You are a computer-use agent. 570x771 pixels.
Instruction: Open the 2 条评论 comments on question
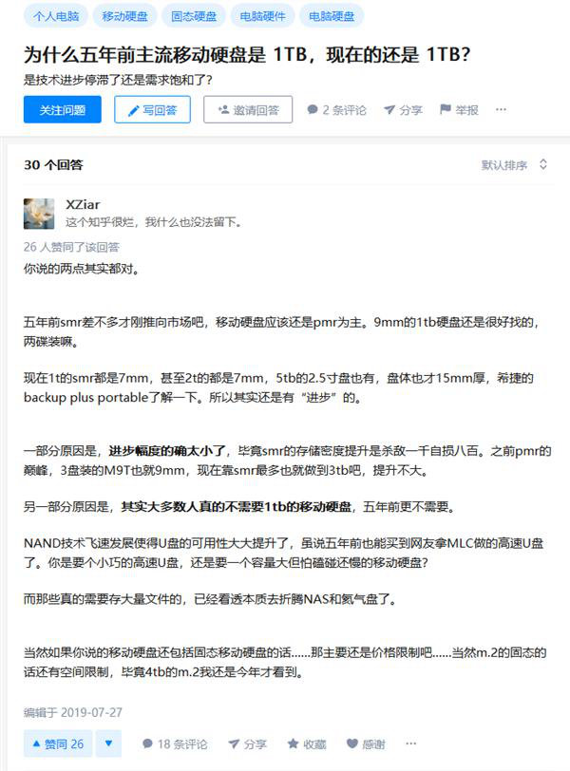(x=336, y=109)
